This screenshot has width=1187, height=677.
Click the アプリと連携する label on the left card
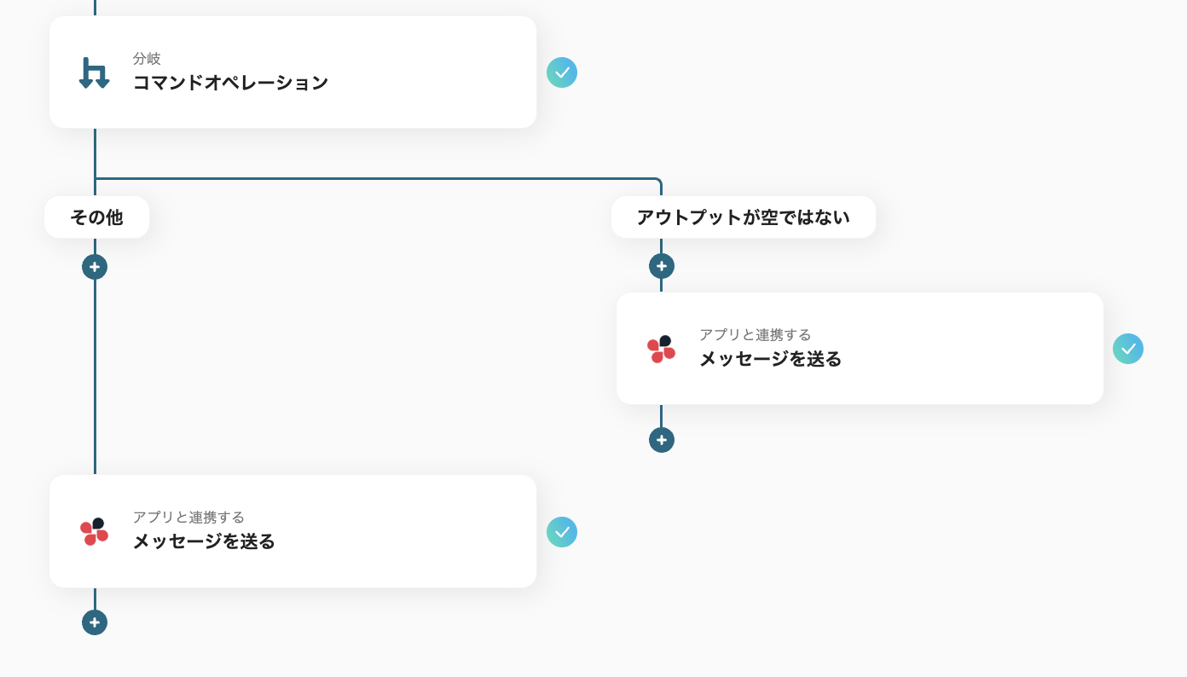click(x=188, y=517)
